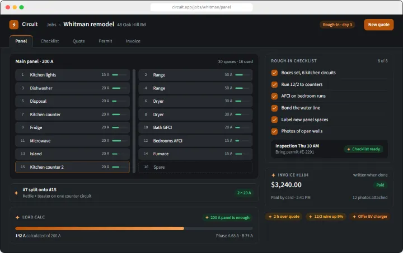Click the Whitman remodel title
Image resolution: width=403 pixels, height=253 pixels.
[88, 25]
